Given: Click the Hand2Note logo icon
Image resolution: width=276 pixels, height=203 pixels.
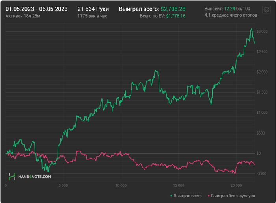Looking at the screenshot, I should click(12, 177).
